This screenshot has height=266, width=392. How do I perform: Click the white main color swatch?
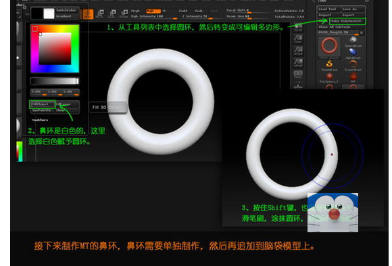(x=49, y=14)
